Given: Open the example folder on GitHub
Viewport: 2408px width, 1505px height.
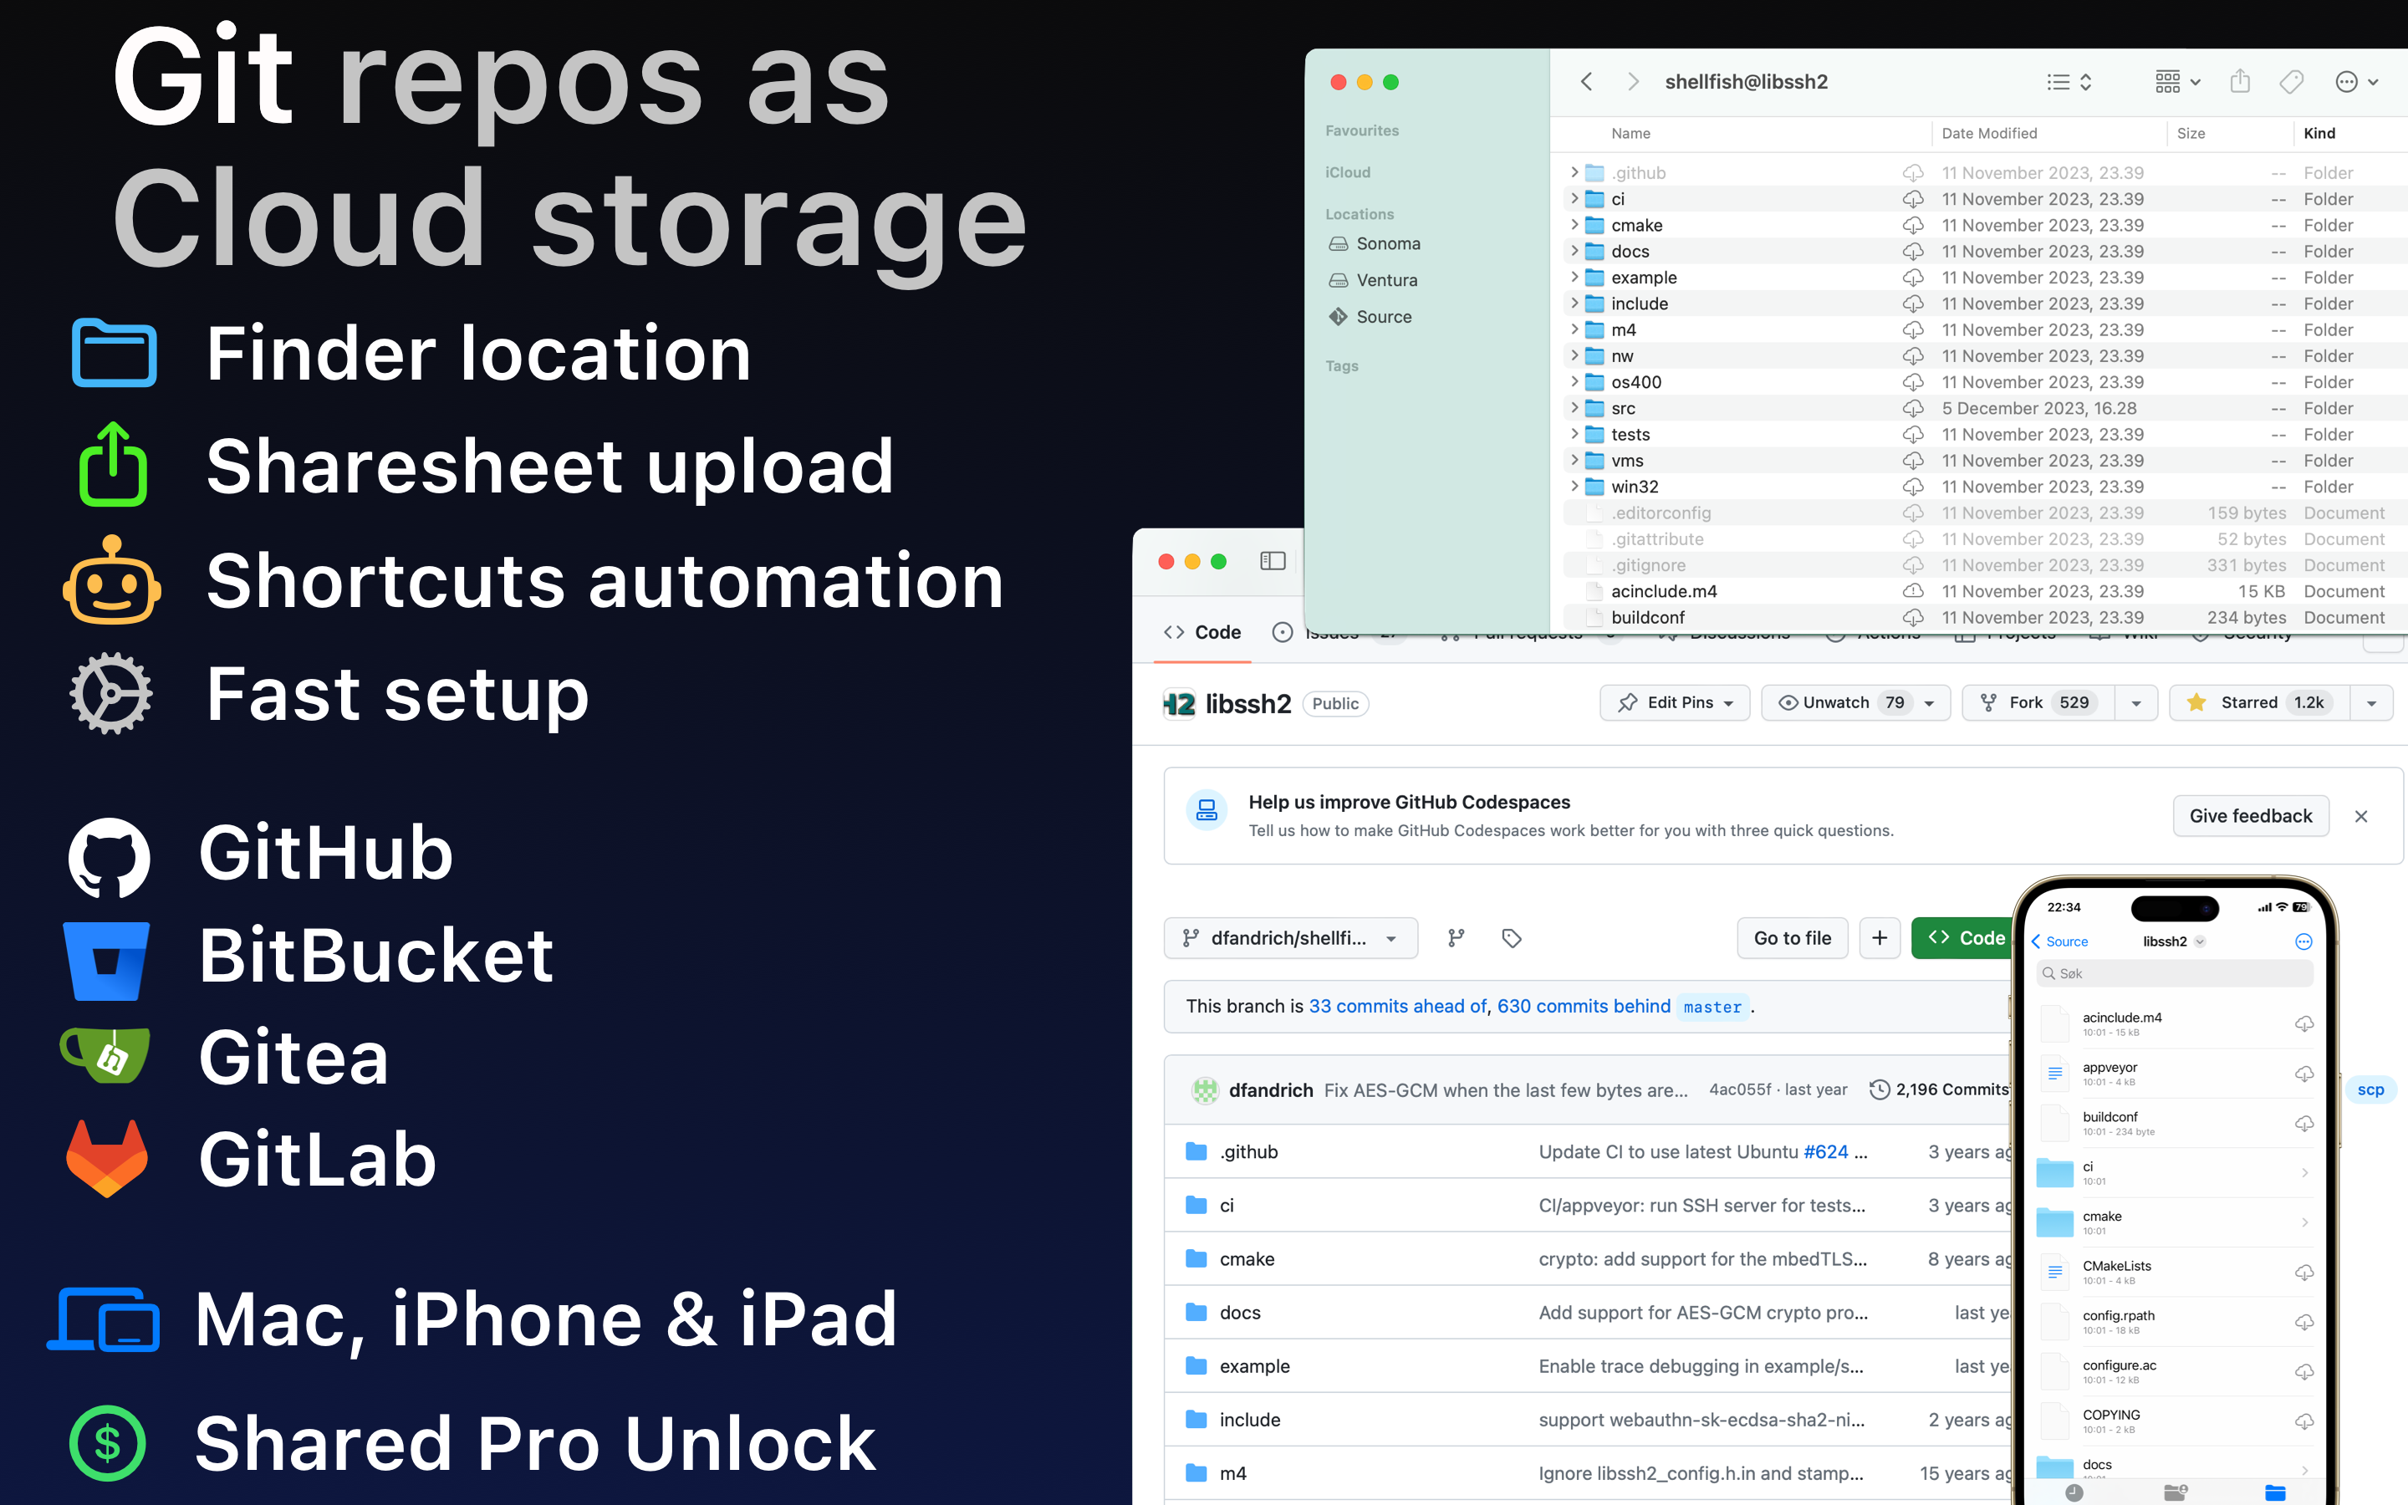Looking at the screenshot, I should [1255, 1367].
